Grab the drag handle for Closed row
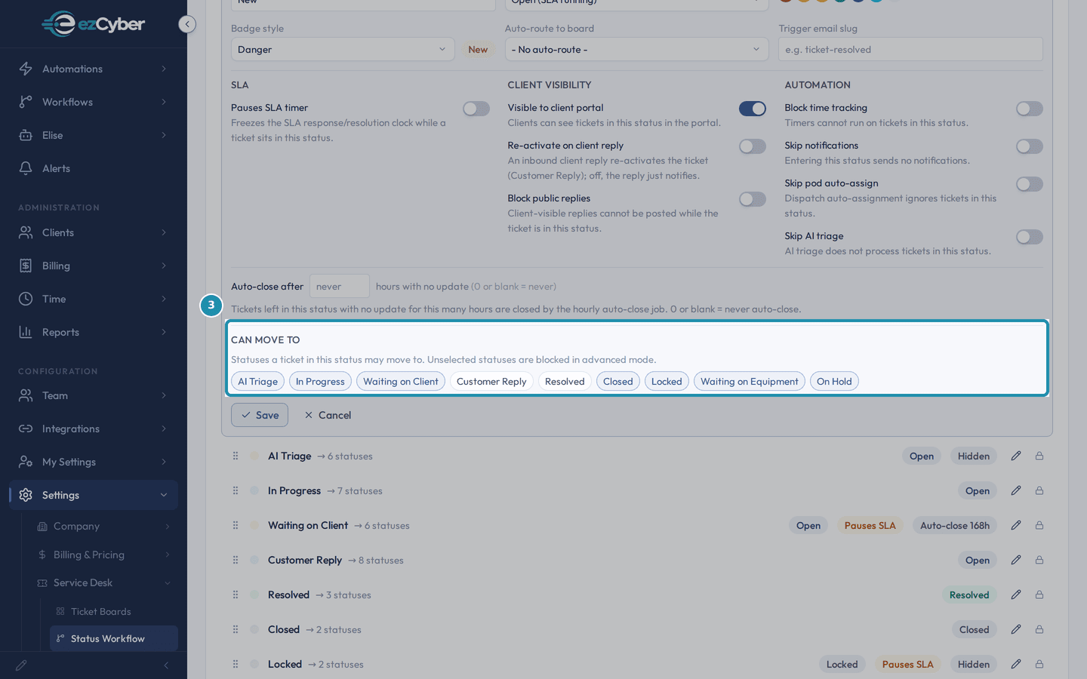 (x=236, y=629)
